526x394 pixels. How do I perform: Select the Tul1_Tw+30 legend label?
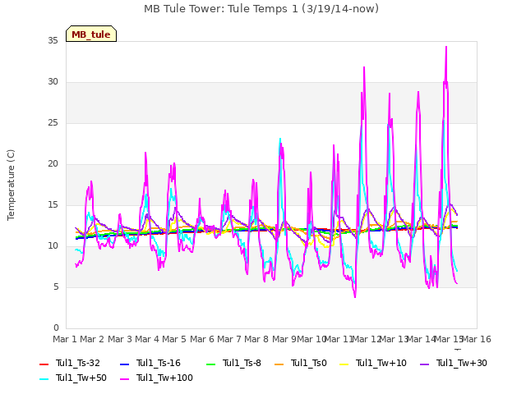point(462,363)
